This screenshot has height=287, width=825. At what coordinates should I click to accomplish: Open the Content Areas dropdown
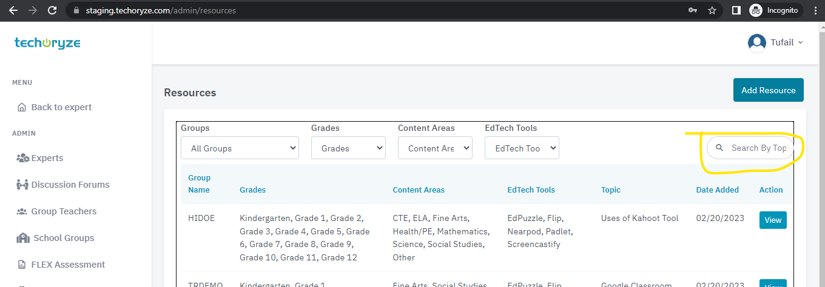tap(435, 148)
